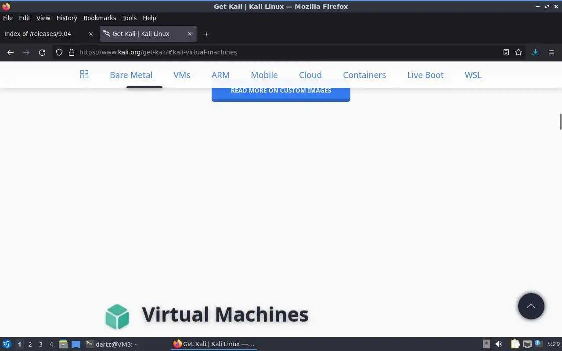Click the page vertical scrollbar thumb

point(560,122)
